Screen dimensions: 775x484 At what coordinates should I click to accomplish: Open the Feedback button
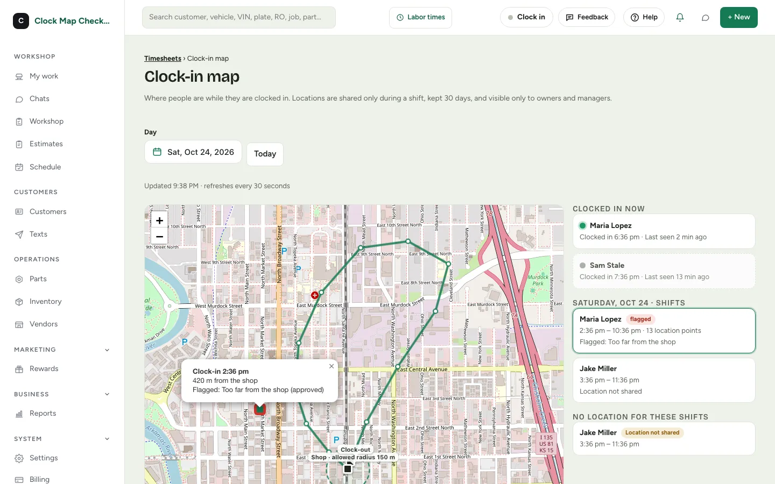587,17
